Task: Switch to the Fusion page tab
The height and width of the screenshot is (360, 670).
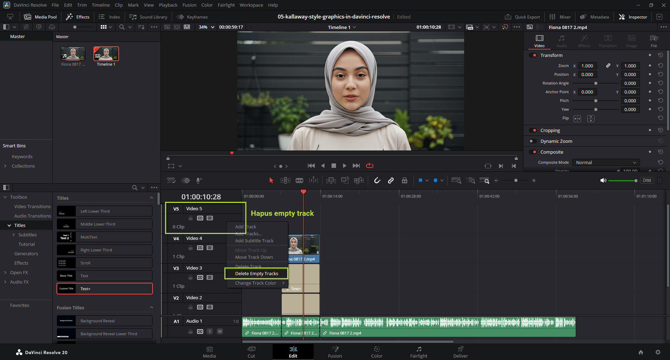Action: click(x=335, y=352)
